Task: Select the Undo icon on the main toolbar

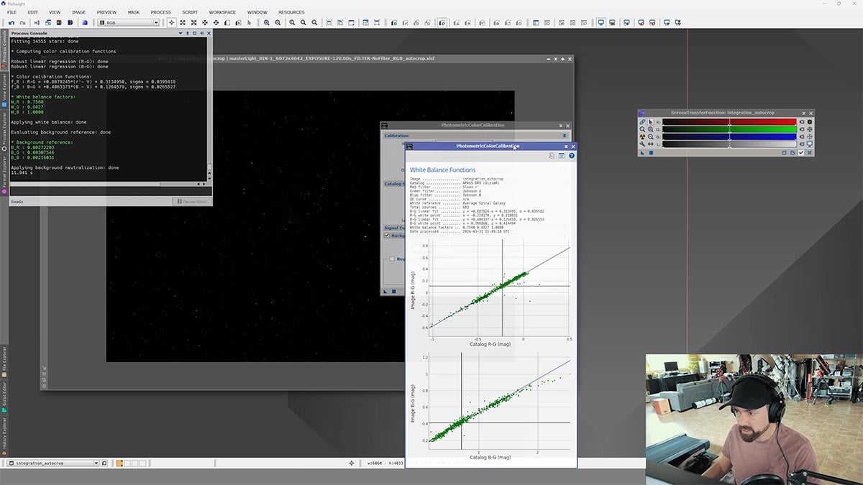Action: tap(12, 22)
